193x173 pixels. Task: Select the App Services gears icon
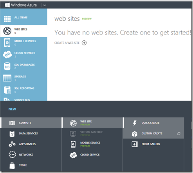[x=12, y=144]
